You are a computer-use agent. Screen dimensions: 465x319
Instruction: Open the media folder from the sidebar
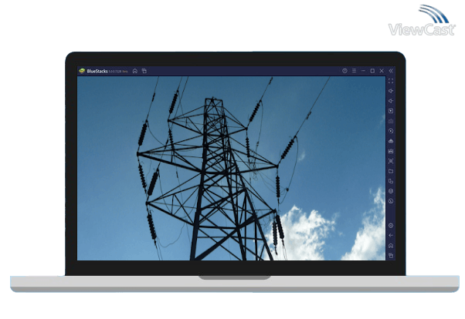(x=391, y=171)
